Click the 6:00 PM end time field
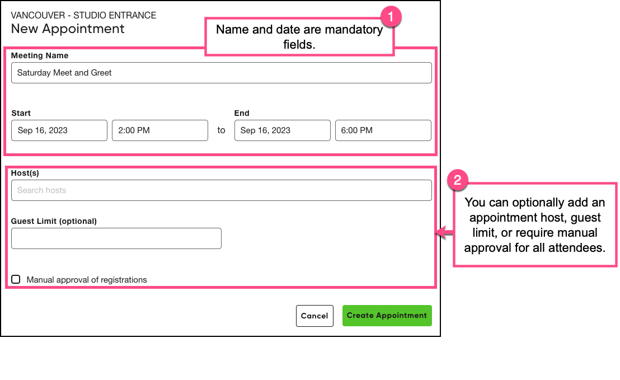Viewport: 620px width, 380px height. point(383,130)
